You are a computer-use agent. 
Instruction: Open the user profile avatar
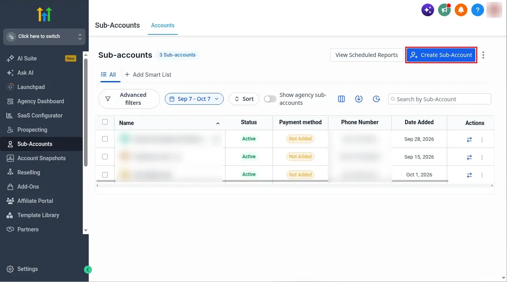click(x=494, y=10)
